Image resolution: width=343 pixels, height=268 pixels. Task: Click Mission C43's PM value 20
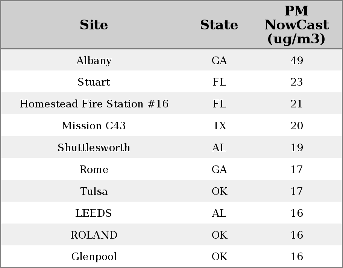point(297,126)
